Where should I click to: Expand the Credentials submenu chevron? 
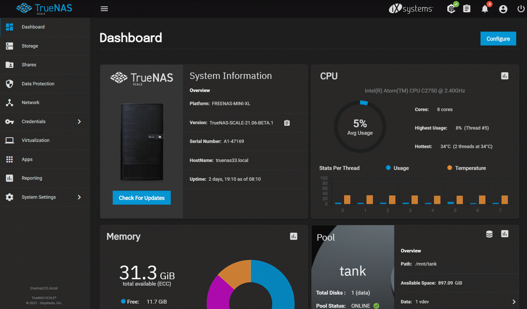[79, 121]
